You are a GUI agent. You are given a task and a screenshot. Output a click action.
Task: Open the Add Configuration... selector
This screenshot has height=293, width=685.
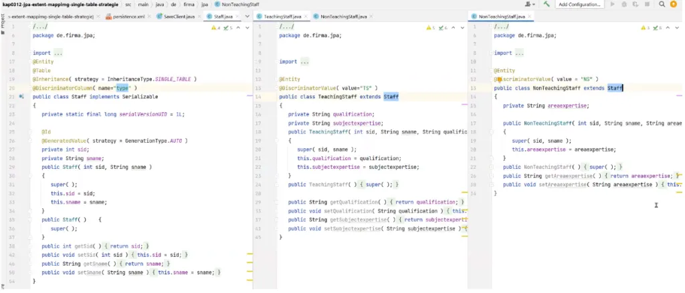pos(579,5)
